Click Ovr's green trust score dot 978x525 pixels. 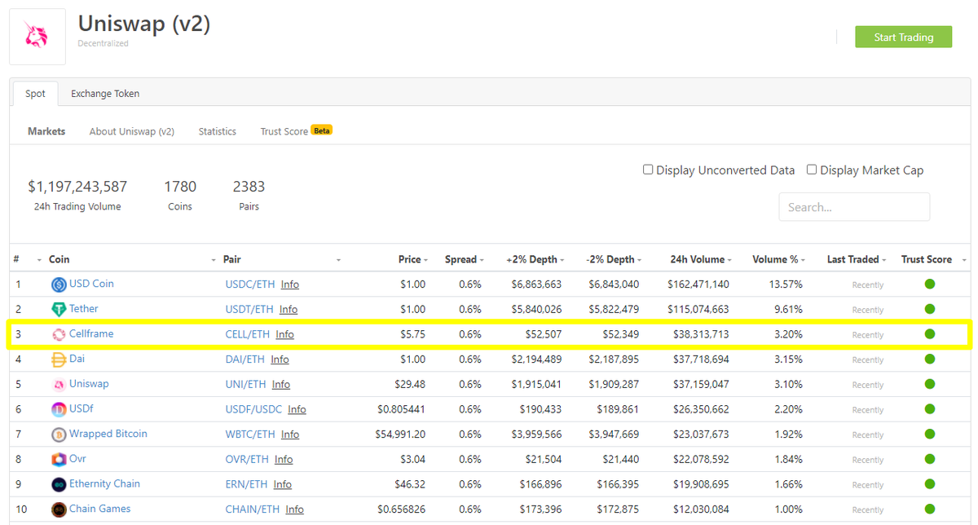tap(929, 459)
